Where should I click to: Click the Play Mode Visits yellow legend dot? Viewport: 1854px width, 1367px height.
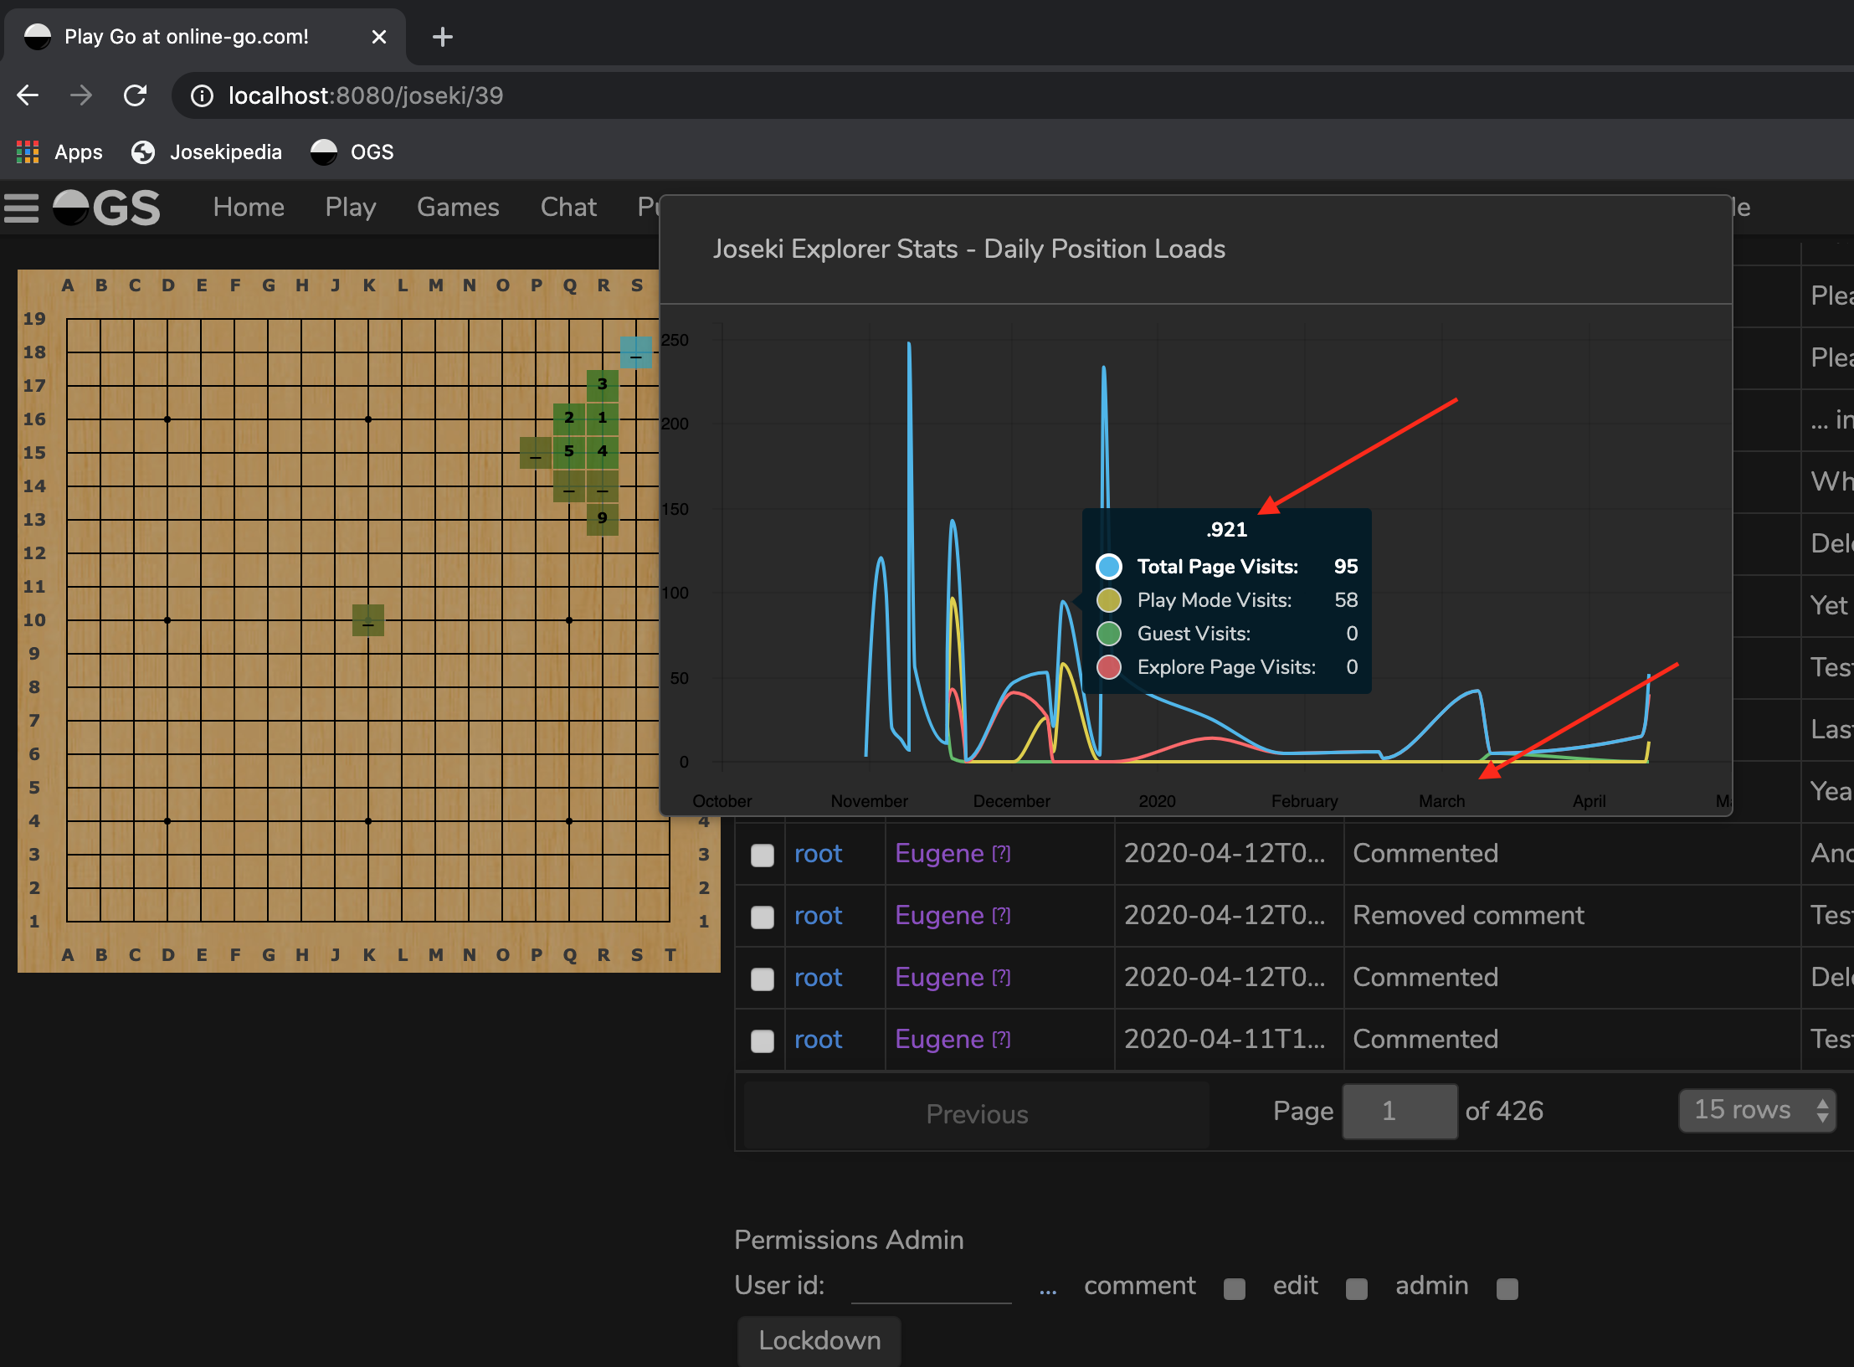tap(1109, 600)
